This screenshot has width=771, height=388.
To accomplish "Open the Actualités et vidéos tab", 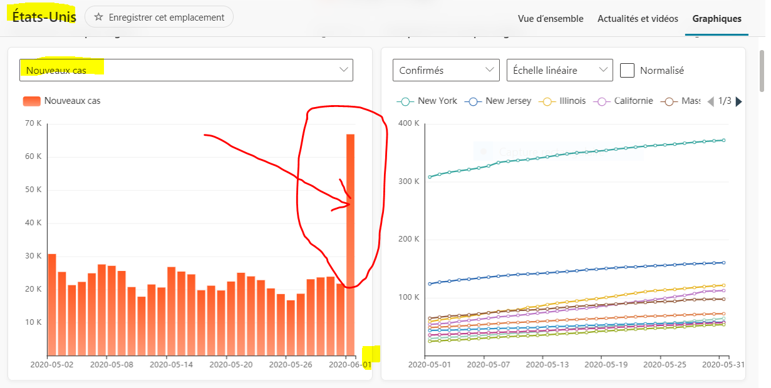I will pyautogui.click(x=638, y=18).
